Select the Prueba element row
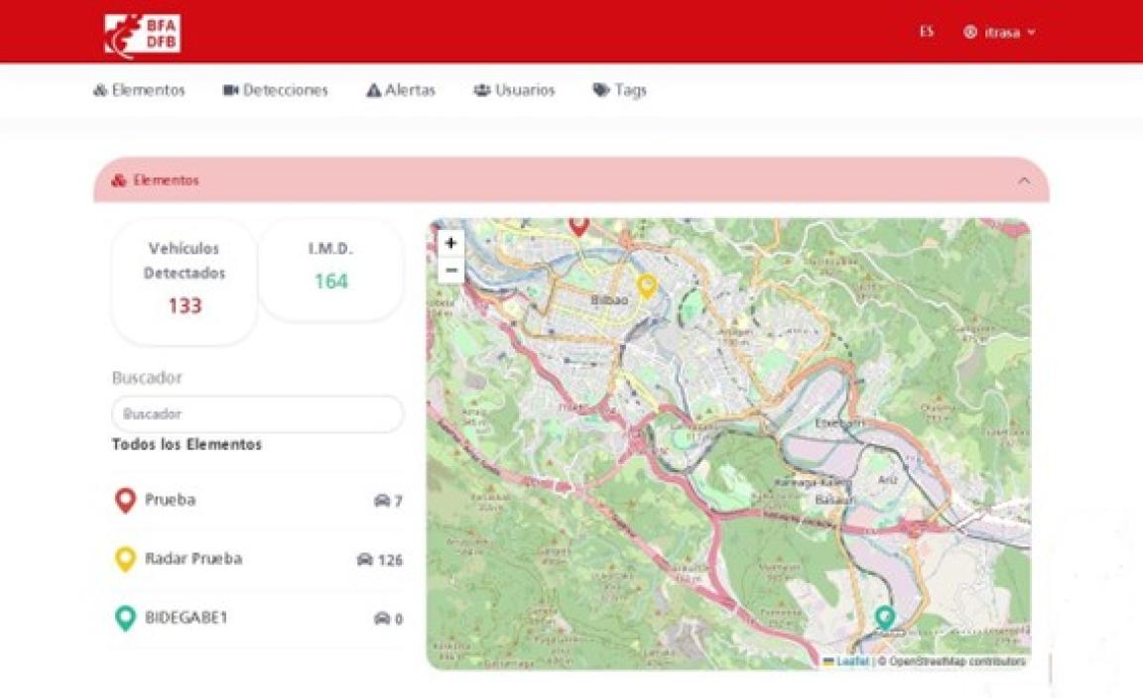The width and height of the screenshot is (1143, 698). [x=257, y=501]
